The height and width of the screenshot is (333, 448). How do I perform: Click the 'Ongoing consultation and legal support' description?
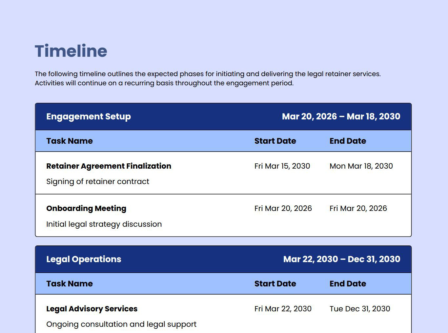[x=121, y=324]
